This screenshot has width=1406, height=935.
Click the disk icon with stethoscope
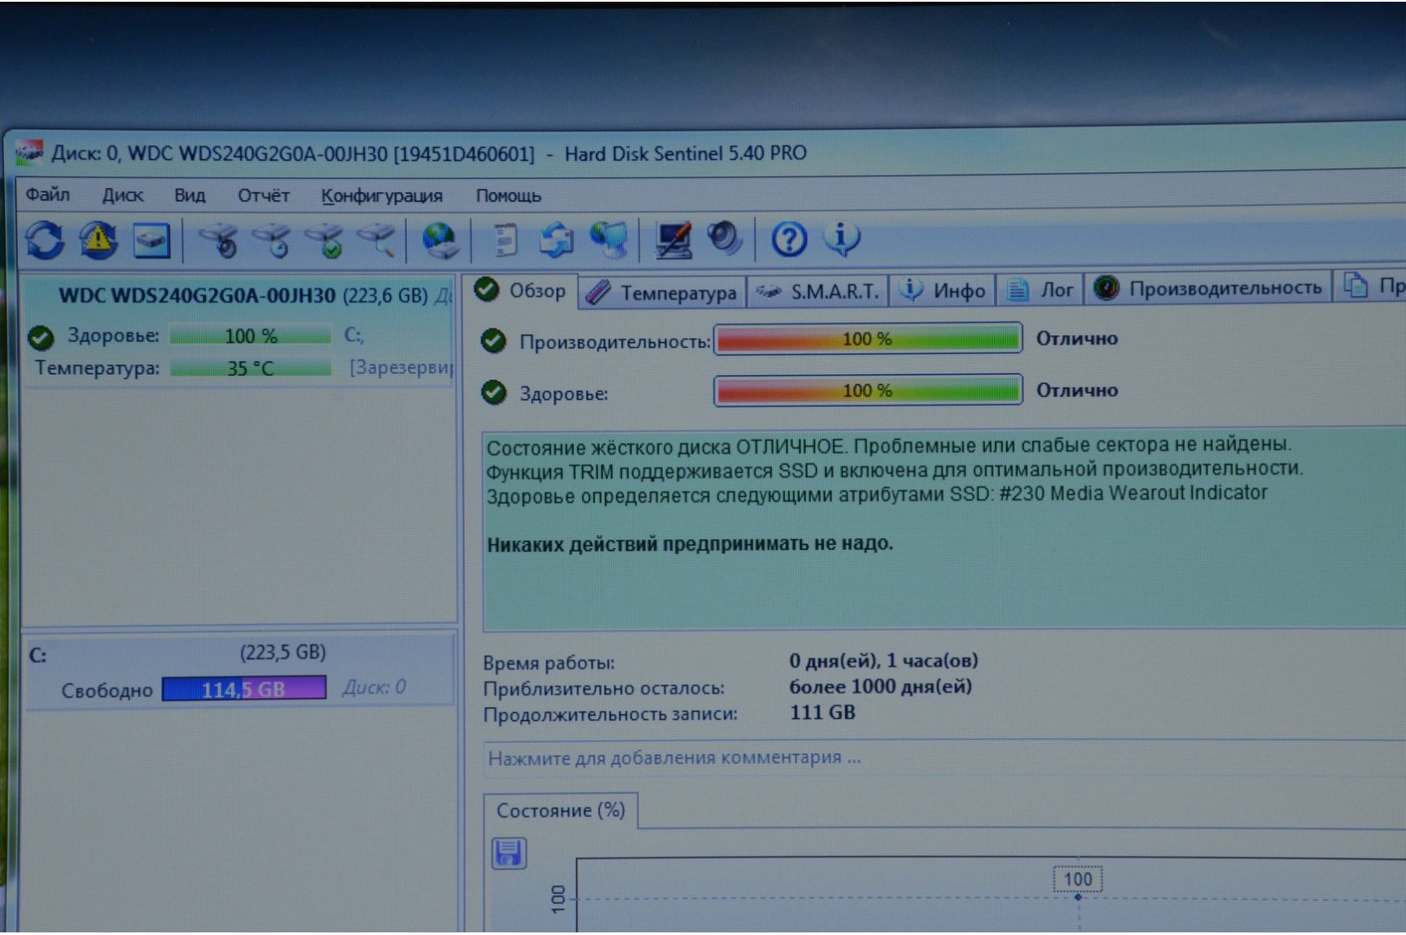pos(219,241)
